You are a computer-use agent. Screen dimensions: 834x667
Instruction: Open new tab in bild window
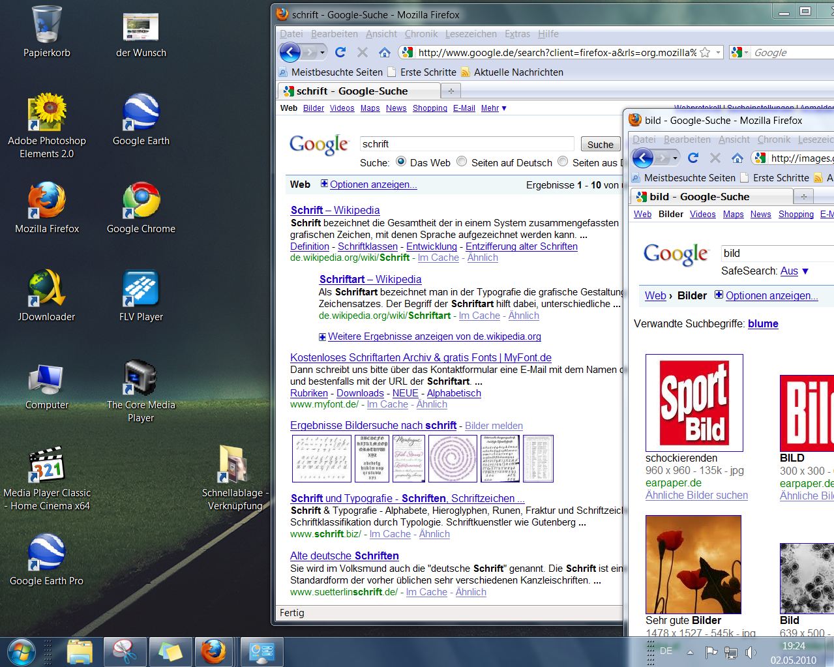(x=803, y=196)
